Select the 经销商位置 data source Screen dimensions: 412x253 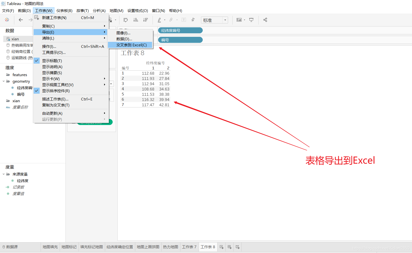click(19, 51)
